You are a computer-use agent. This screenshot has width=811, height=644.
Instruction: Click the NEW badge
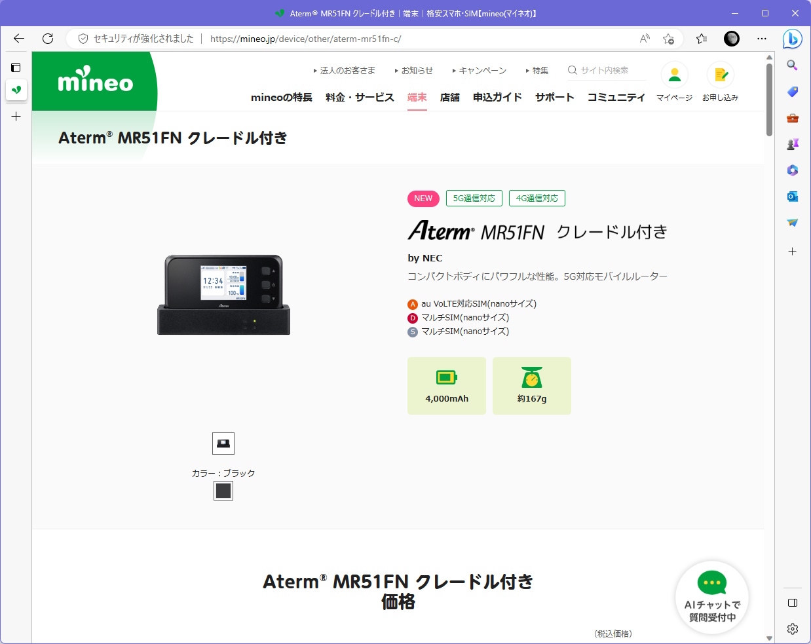423,199
